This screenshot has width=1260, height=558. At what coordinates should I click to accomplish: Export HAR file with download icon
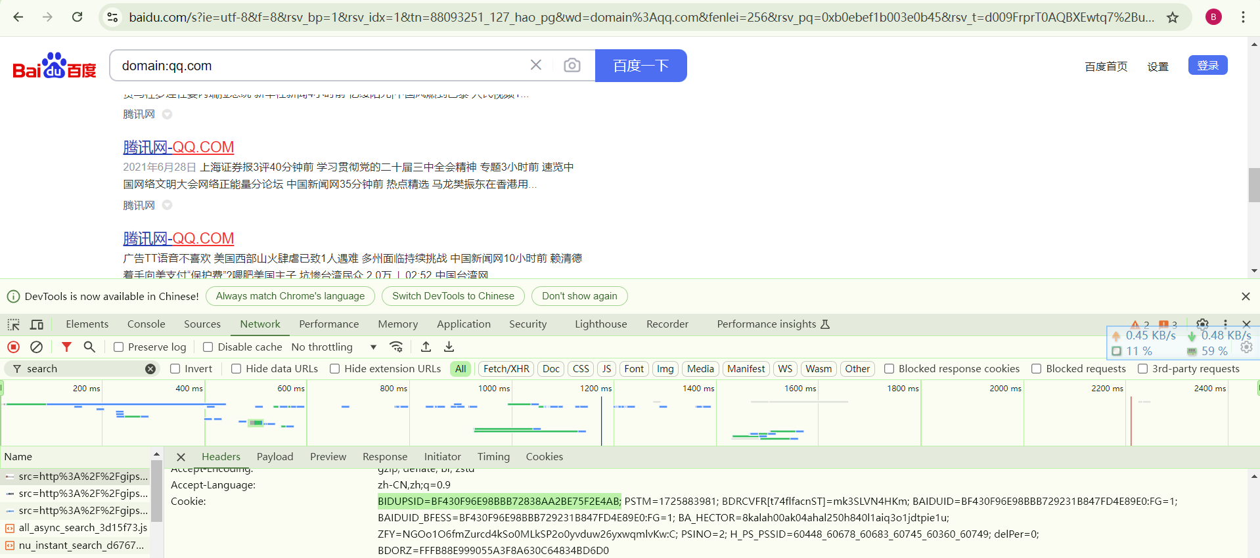click(x=449, y=347)
